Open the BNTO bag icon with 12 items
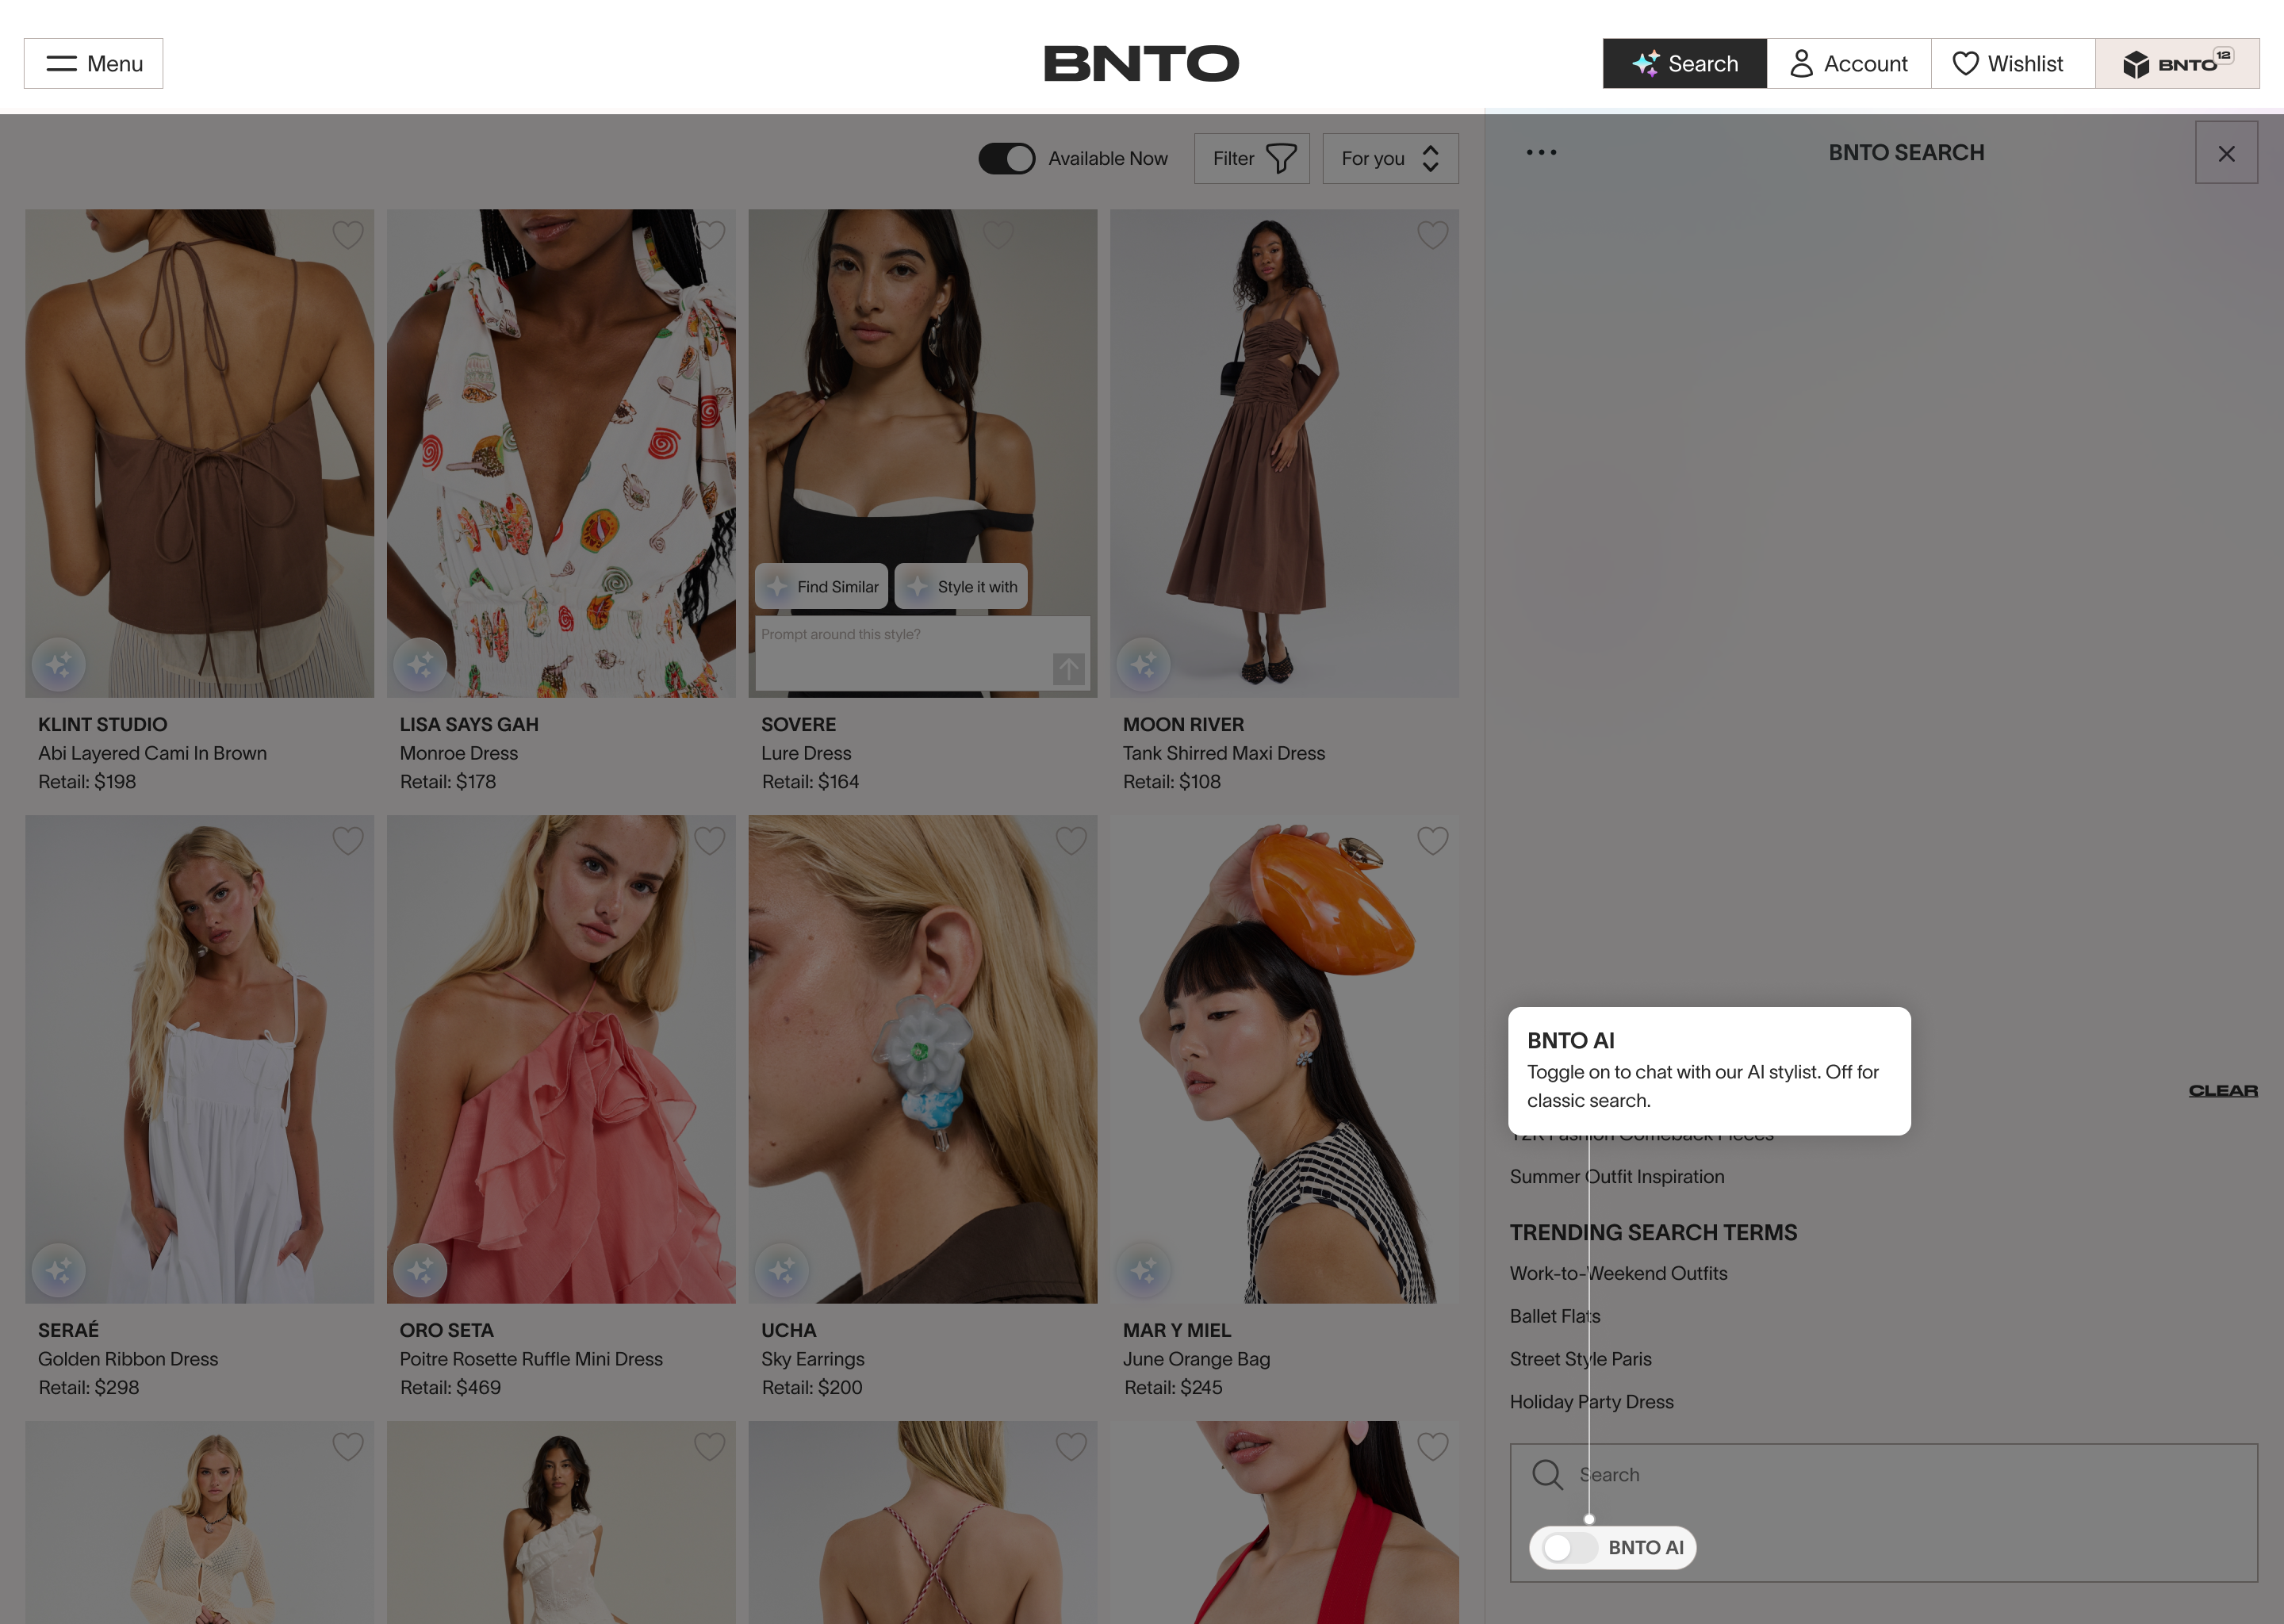 [x=2176, y=64]
